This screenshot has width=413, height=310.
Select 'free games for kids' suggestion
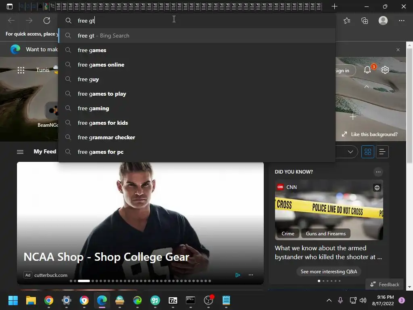197,123
